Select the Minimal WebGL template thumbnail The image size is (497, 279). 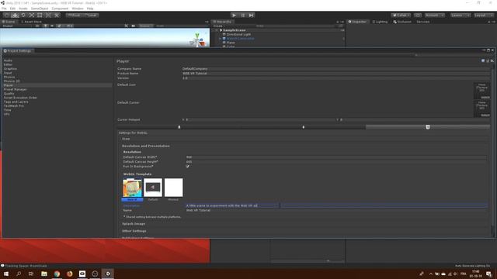[173, 188]
